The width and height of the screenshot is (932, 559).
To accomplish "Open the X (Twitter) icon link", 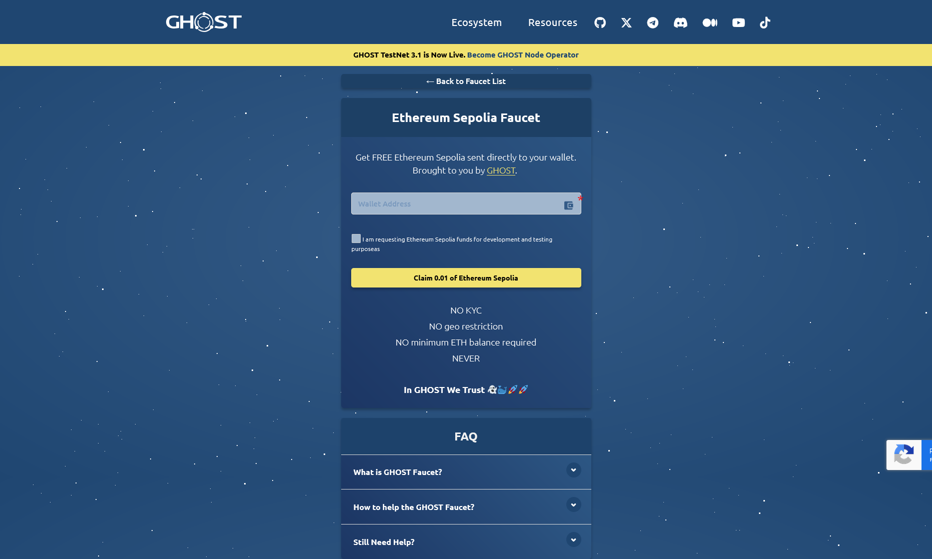I will (626, 22).
